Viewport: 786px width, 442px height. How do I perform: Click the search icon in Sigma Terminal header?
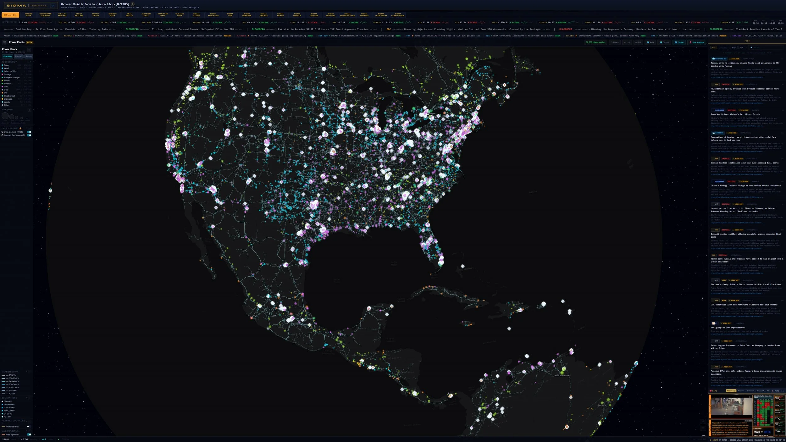(53, 5)
